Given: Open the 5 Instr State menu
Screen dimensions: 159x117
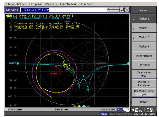Looking at the screenshot, I should (x=86, y=4).
